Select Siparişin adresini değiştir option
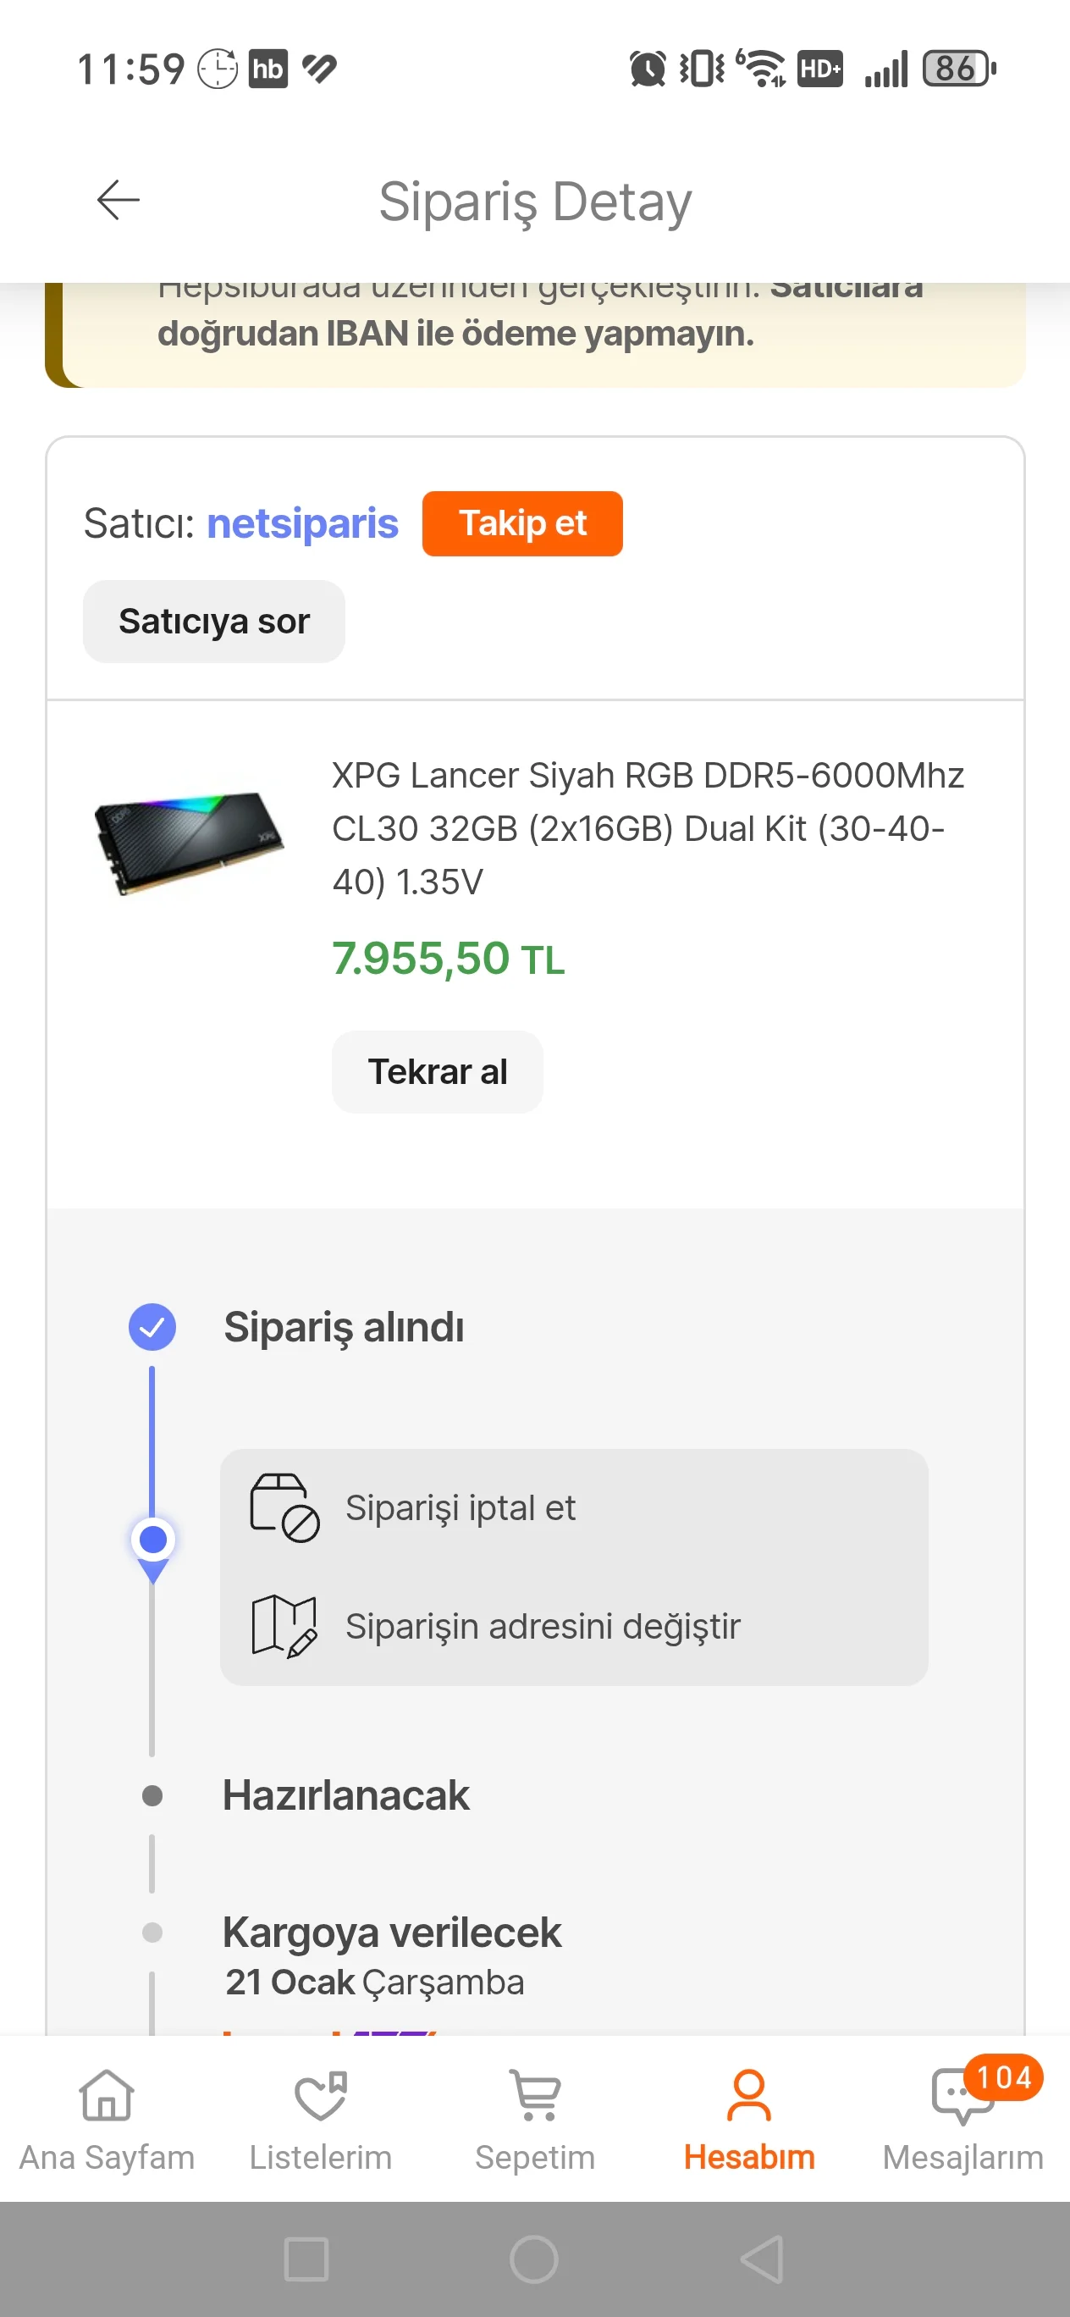1070x2317 pixels. 542,1626
